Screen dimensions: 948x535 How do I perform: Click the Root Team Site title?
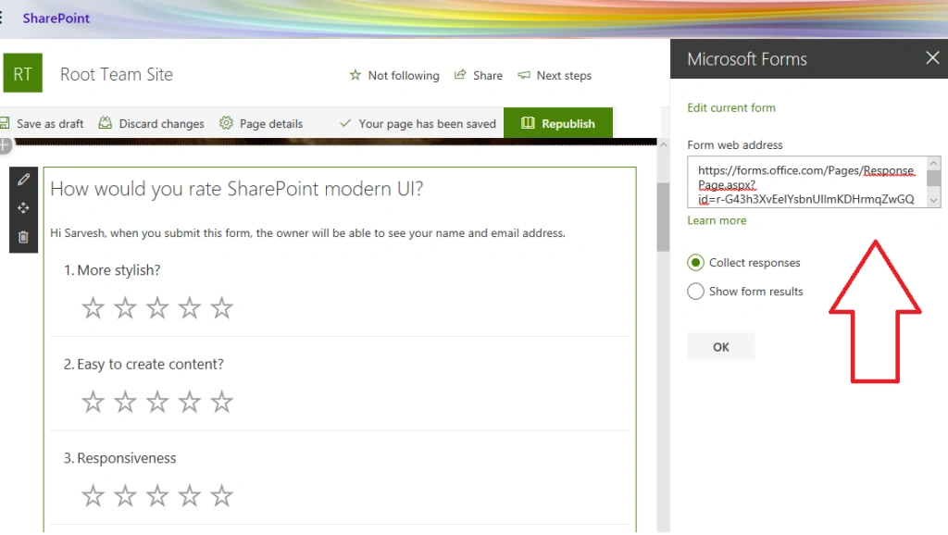[117, 74]
